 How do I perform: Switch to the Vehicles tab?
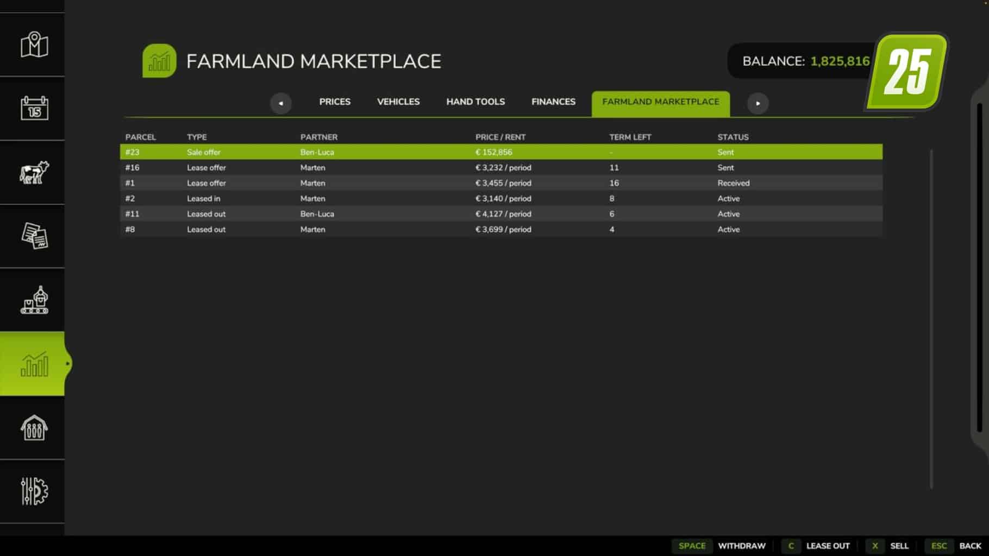(x=398, y=102)
